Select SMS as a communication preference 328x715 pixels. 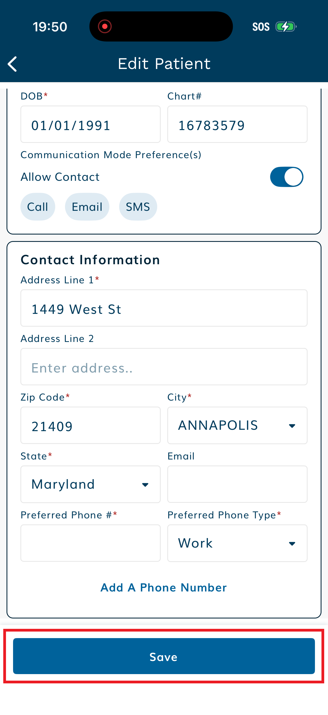point(138,206)
